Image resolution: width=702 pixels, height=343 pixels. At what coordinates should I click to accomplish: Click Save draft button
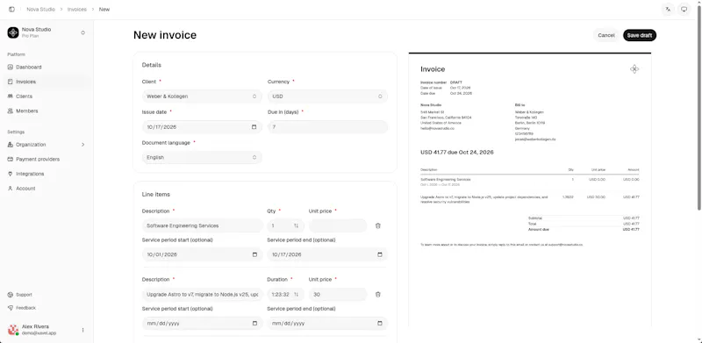click(x=640, y=35)
